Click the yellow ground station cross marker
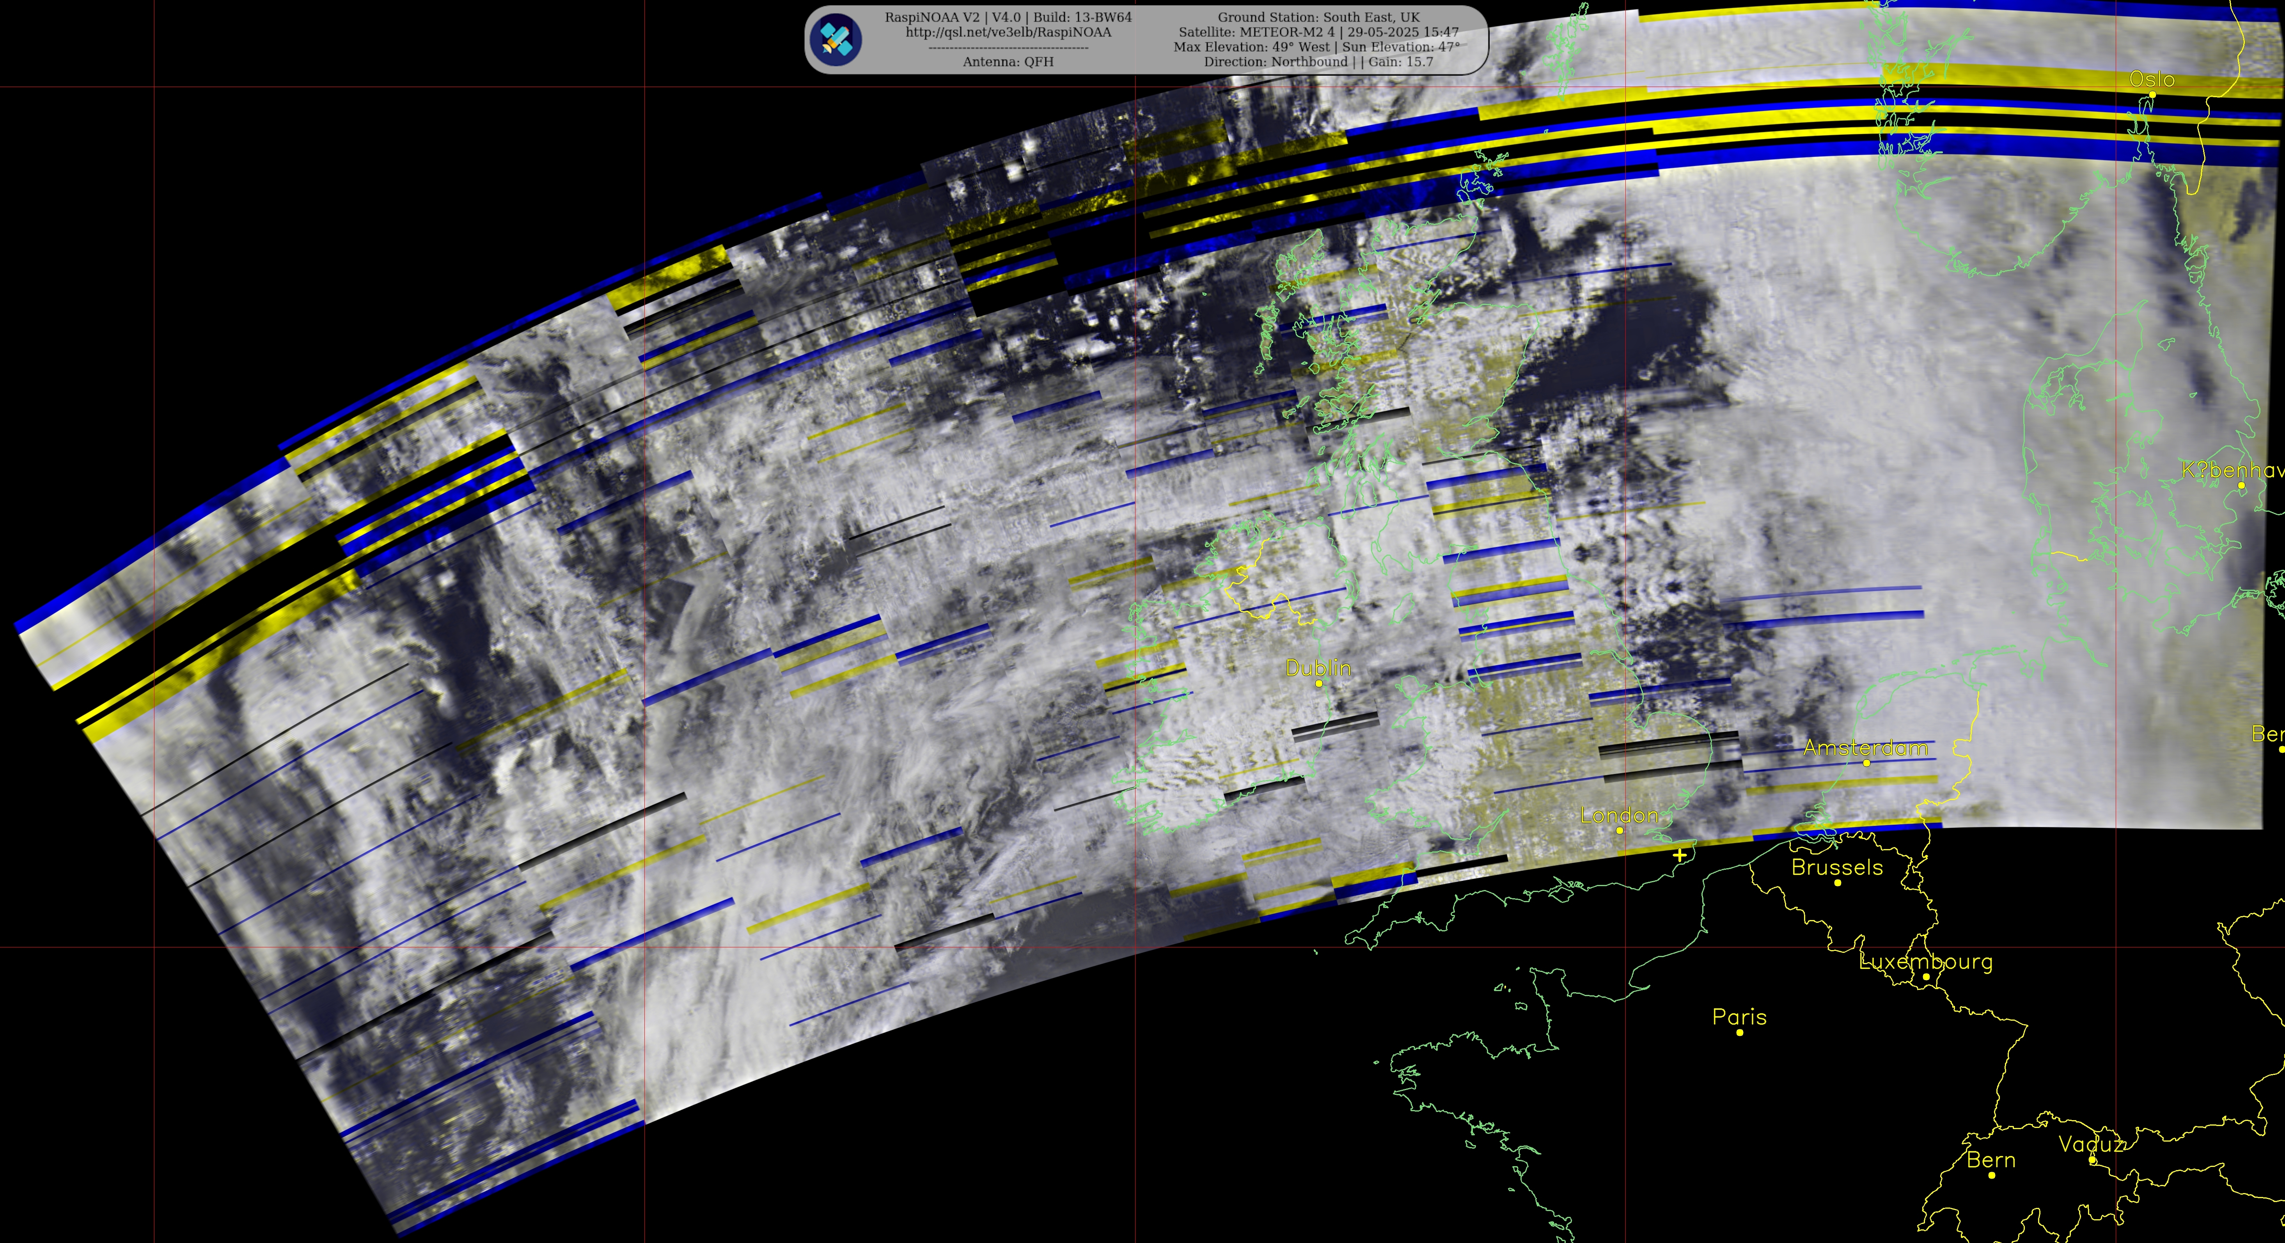Image resolution: width=2285 pixels, height=1243 pixels. click(1679, 855)
